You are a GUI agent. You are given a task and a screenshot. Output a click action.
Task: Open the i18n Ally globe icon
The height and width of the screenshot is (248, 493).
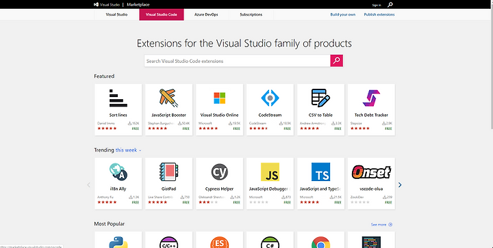pyautogui.click(x=118, y=171)
